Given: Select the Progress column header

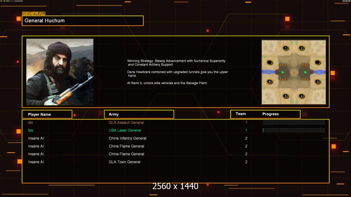Looking at the screenshot, I should point(270,114).
